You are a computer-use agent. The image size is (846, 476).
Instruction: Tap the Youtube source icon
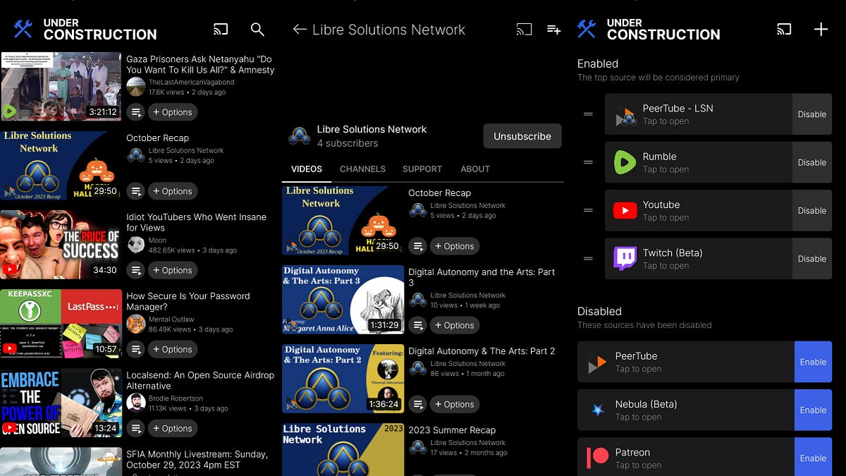[625, 210]
